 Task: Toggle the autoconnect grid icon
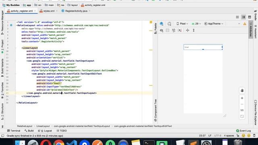tap(168, 31)
